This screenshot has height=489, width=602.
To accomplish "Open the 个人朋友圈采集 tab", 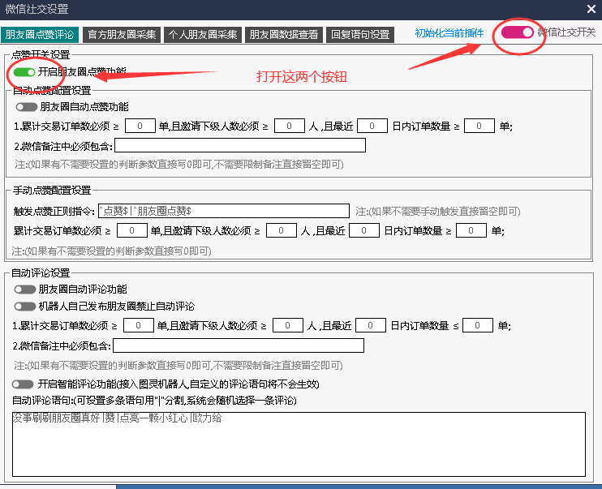I will coord(203,35).
